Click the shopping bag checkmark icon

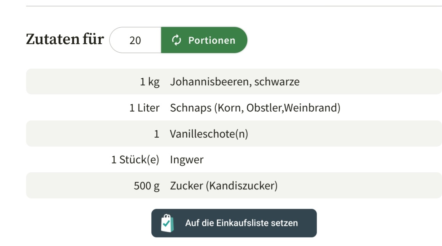(167, 223)
